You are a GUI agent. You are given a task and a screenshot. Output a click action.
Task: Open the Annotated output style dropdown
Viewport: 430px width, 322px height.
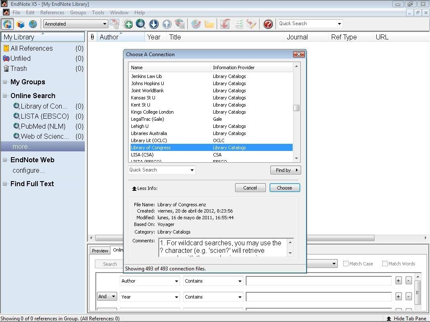pos(76,24)
